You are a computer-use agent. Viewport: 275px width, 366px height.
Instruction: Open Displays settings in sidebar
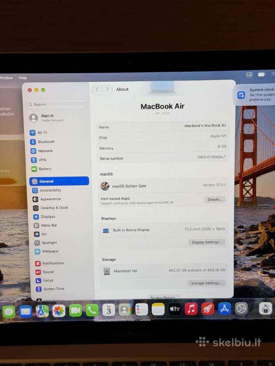coord(44,217)
